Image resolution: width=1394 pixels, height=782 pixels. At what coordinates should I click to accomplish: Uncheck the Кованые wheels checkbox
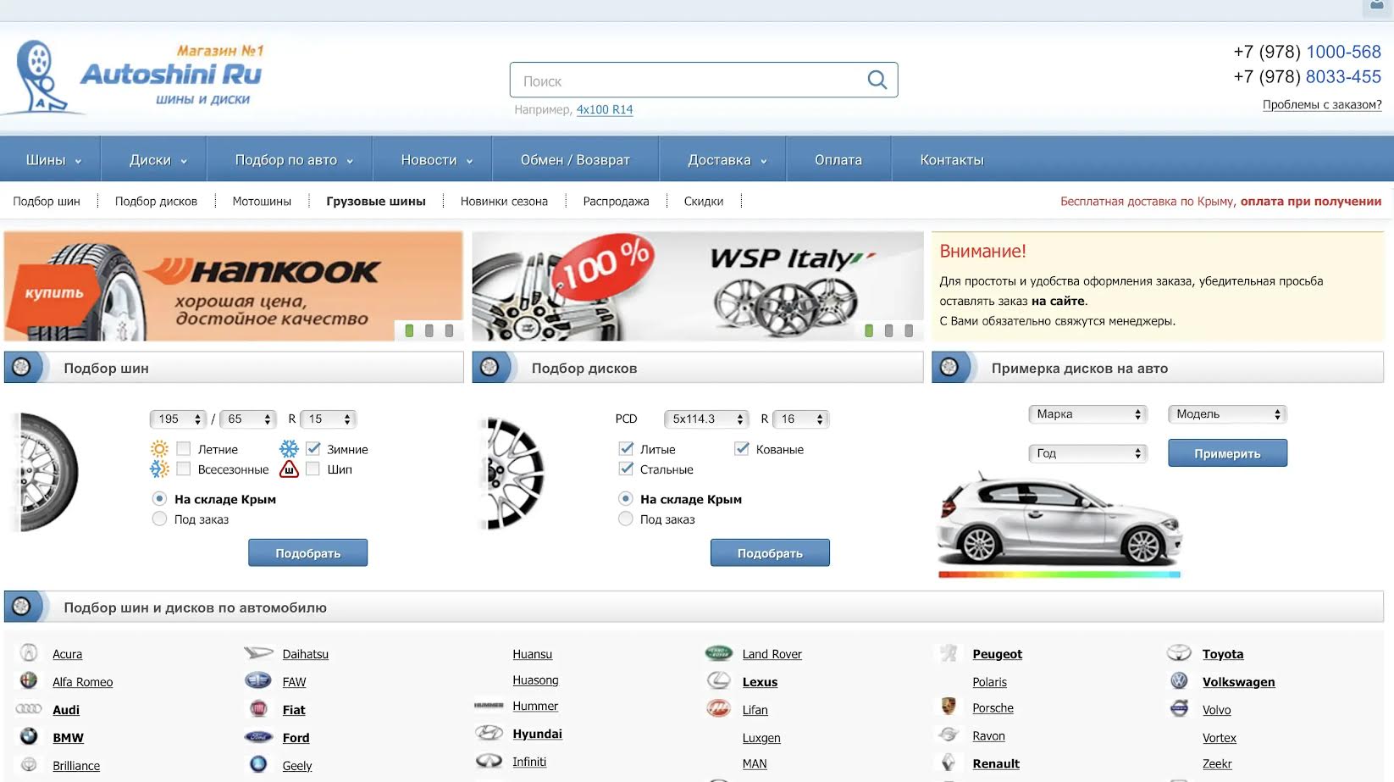click(742, 448)
